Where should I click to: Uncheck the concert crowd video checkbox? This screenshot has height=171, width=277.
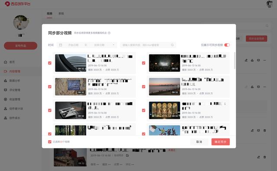pyautogui.click(x=144, y=63)
